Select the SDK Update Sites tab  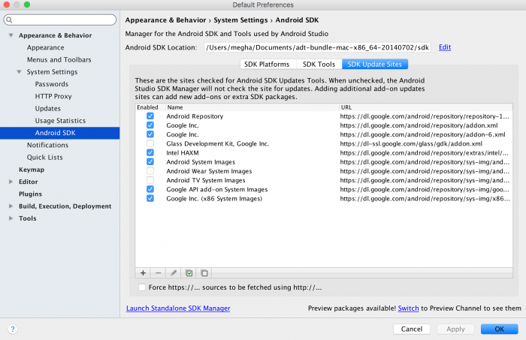(x=375, y=65)
